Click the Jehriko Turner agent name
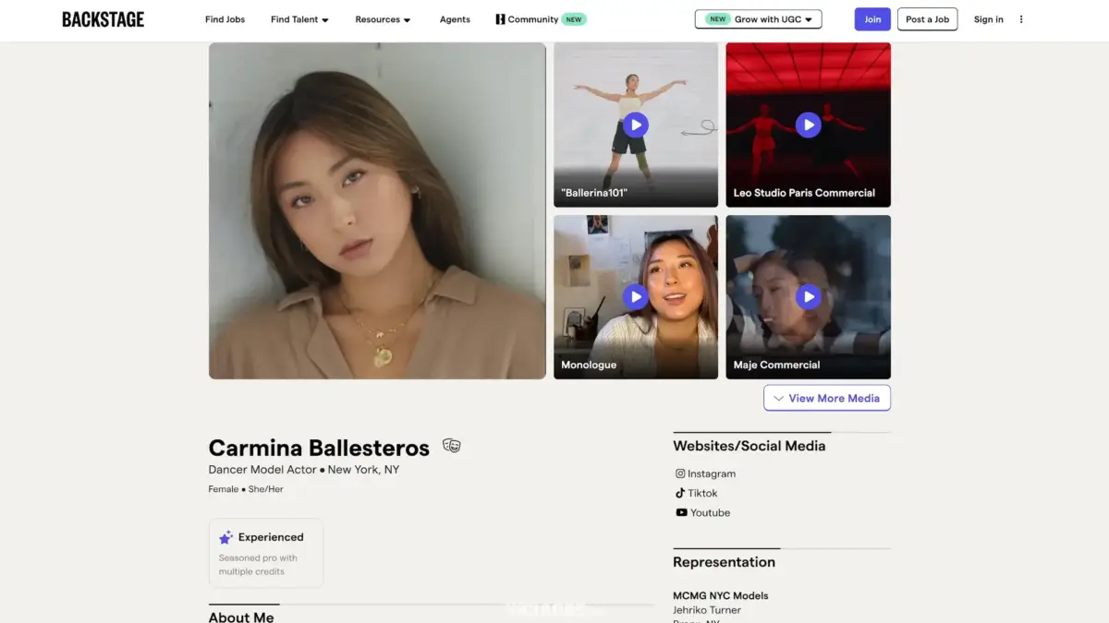 pyautogui.click(x=707, y=609)
